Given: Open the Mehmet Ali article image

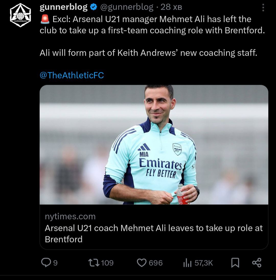Looking at the screenshot, I should tap(154, 145).
